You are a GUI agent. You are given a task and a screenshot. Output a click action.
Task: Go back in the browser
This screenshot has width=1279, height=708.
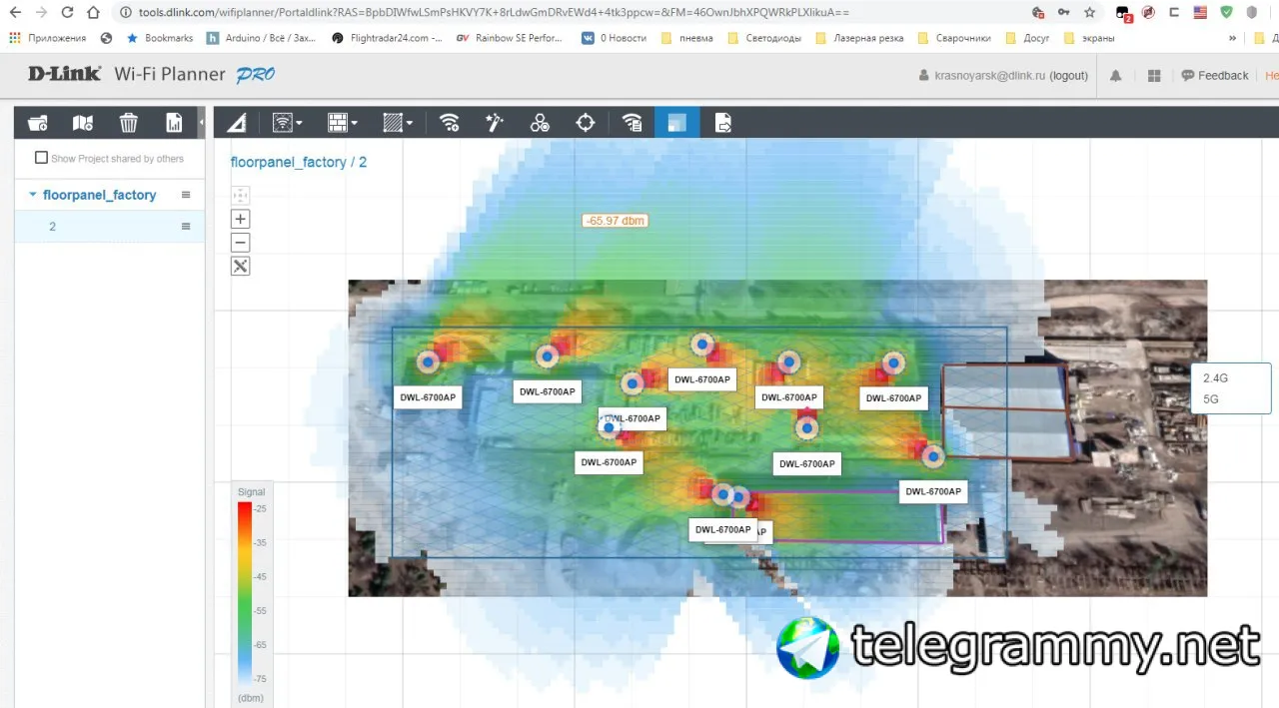coord(14,13)
